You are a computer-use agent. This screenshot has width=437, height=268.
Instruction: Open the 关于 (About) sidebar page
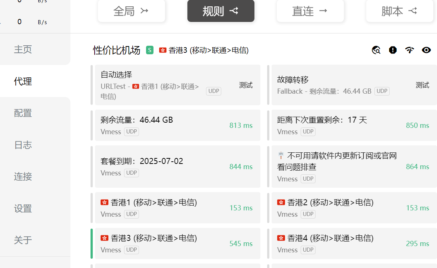[23, 240]
